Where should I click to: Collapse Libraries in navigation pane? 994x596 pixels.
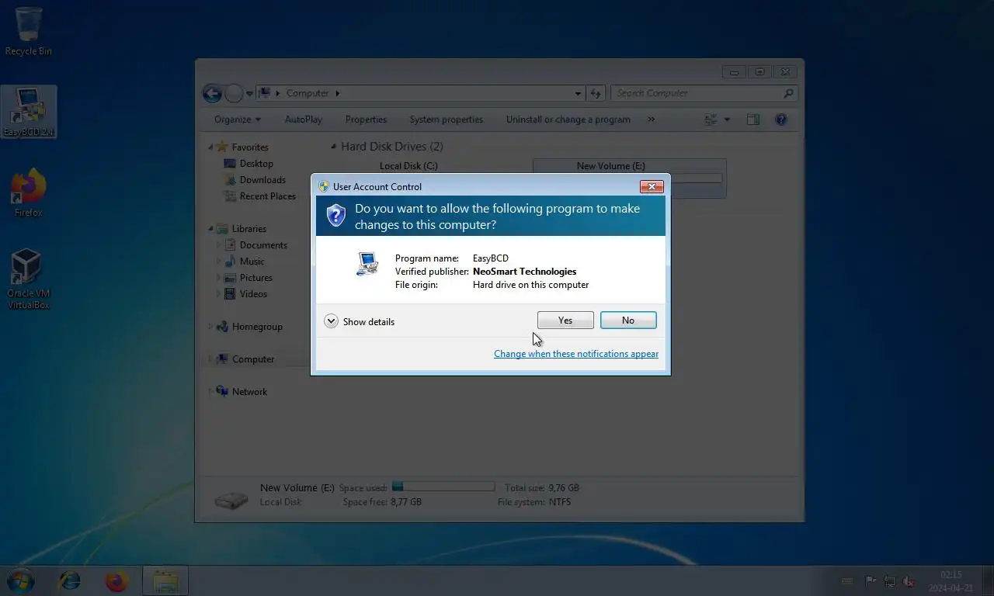pos(210,229)
